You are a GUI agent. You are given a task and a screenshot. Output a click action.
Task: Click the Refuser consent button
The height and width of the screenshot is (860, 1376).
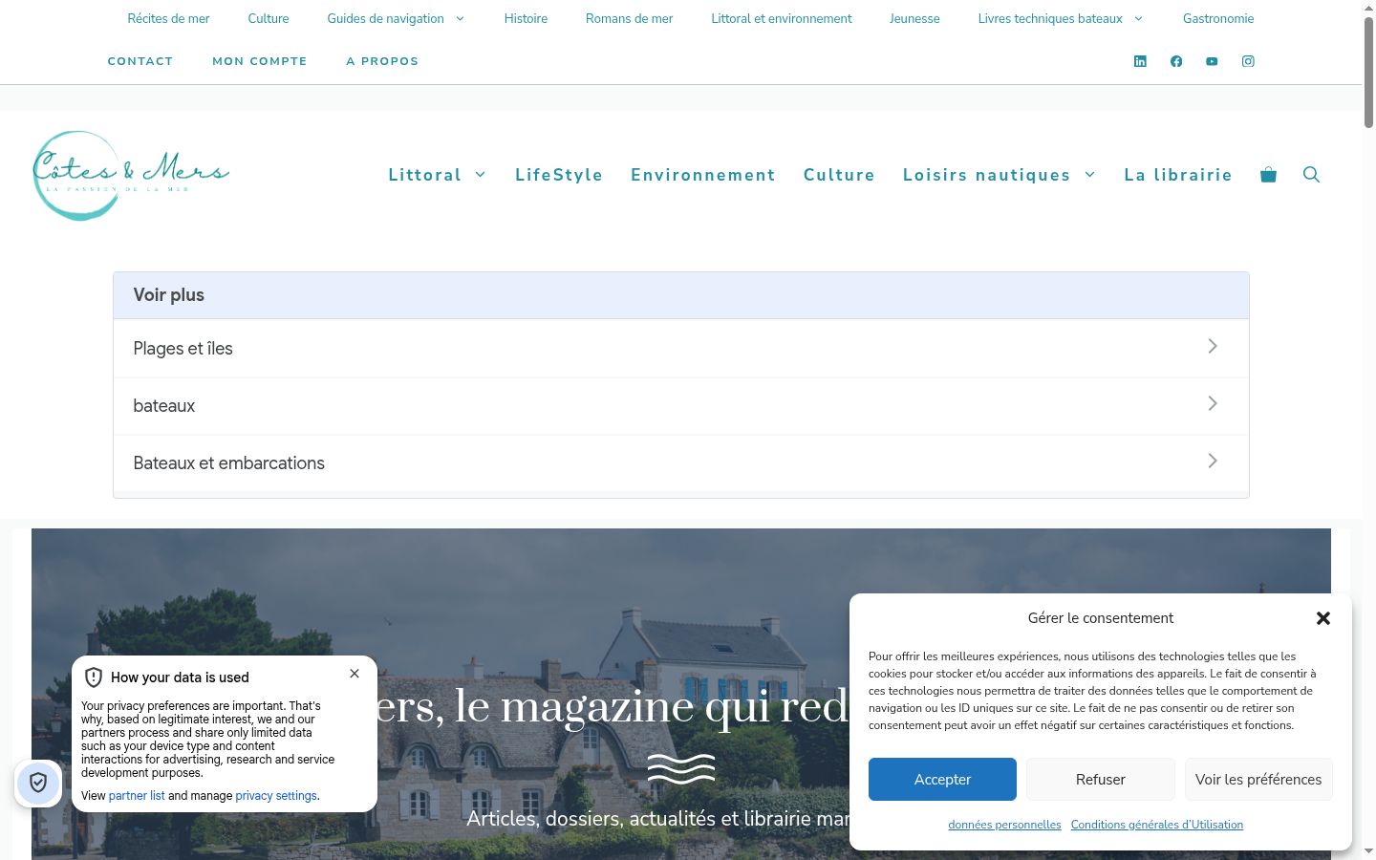tap(1101, 779)
